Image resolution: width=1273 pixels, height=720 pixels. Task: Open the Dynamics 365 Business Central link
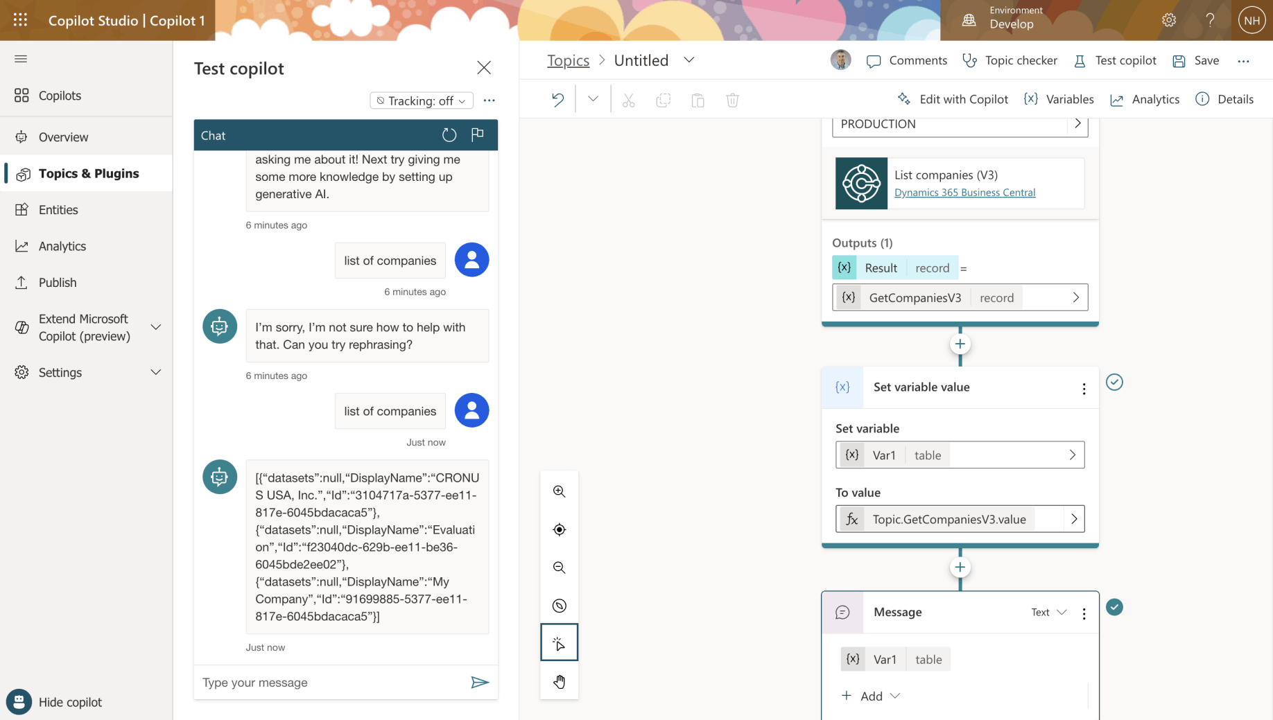[x=964, y=193]
